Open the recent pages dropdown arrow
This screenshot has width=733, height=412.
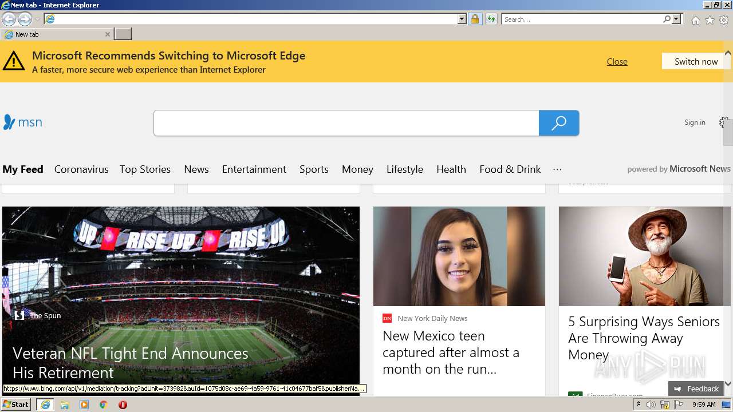pyautogui.click(x=38, y=19)
